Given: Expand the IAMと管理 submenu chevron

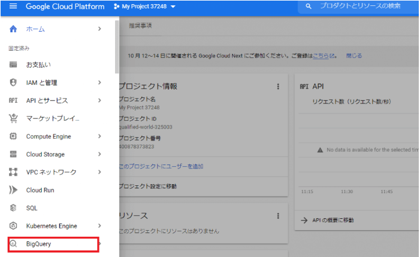Looking at the screenshot, I should point(99,82).
